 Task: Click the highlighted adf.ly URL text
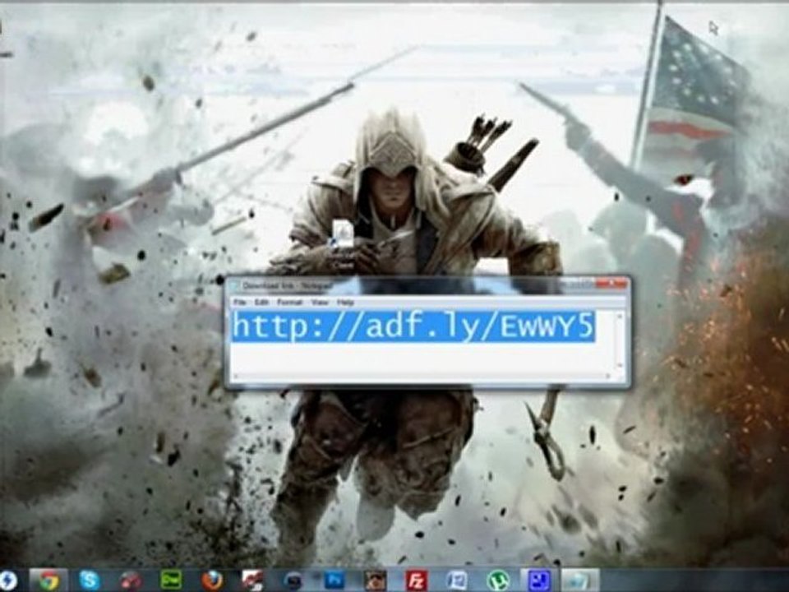pos(413,326)
